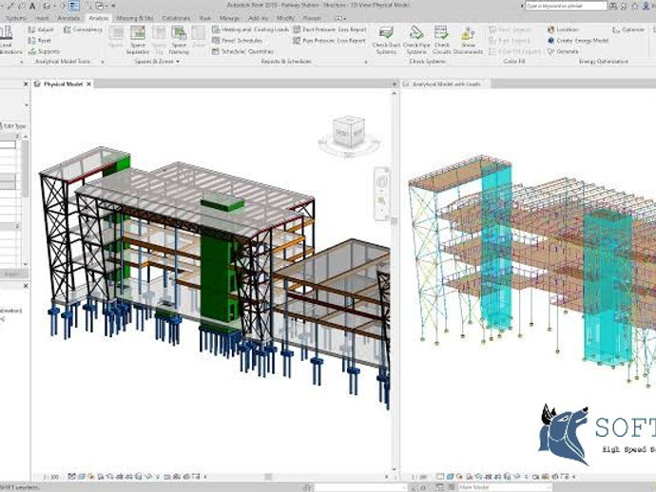The width and height of the screenshot is (656, 492).
Task: Toggle Show Disconnects
Action: pos(468,40)
